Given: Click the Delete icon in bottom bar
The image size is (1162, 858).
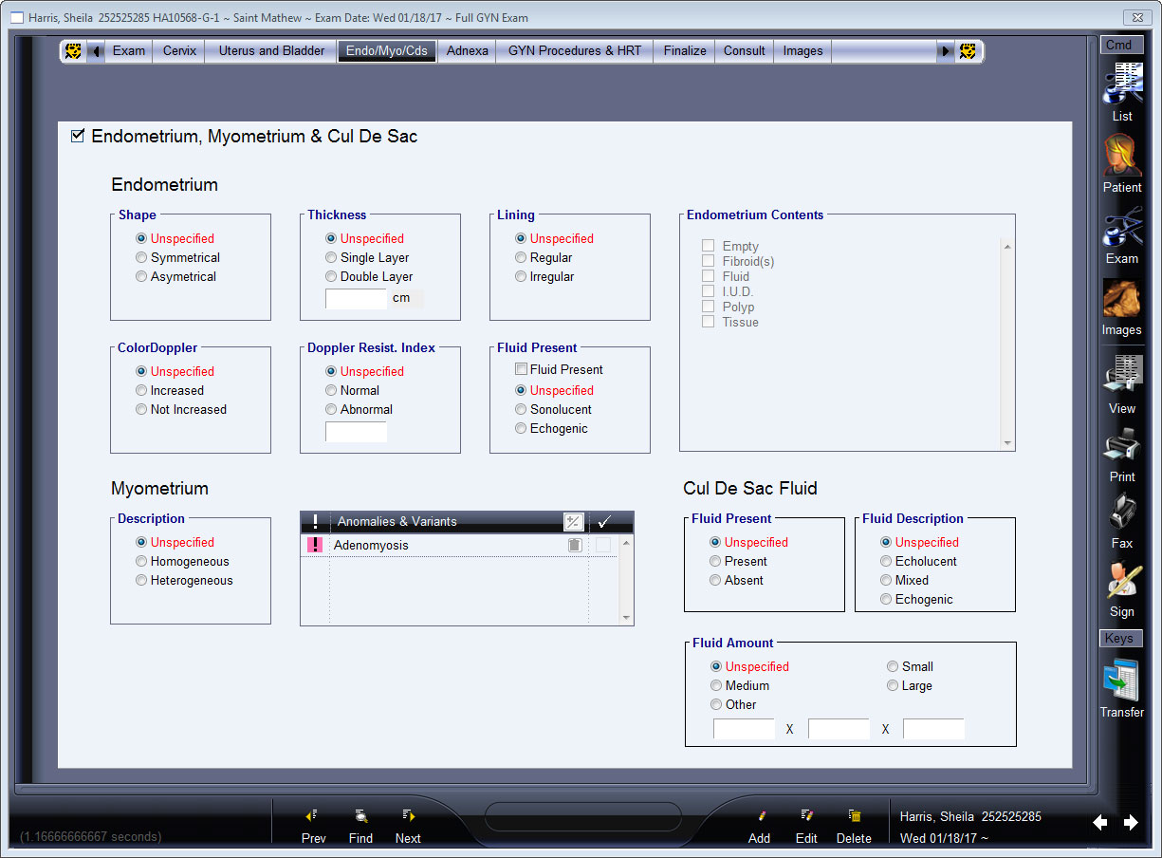Looking at the screenshot, I should [854, 815].
